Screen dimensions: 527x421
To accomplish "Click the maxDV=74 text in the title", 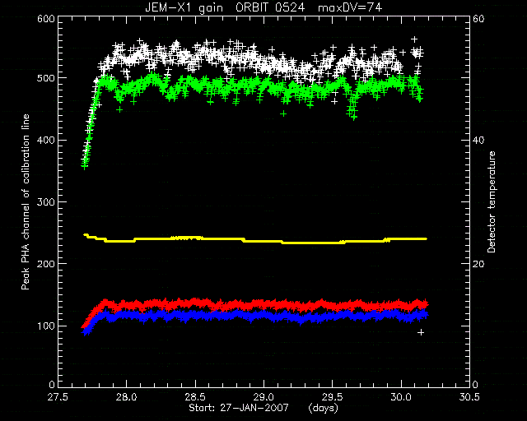I will click(350, 7).
